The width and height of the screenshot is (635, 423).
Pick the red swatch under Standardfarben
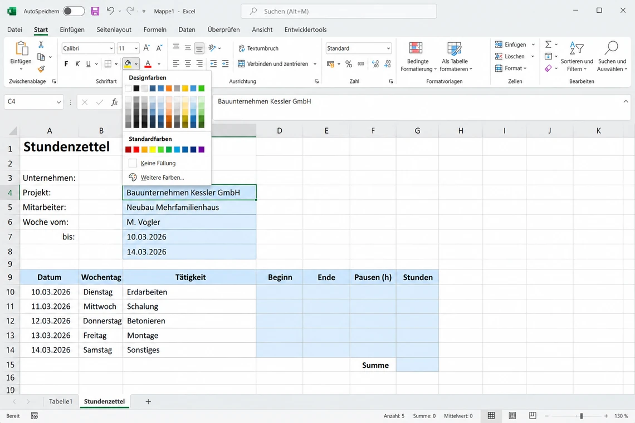point(136,150)
